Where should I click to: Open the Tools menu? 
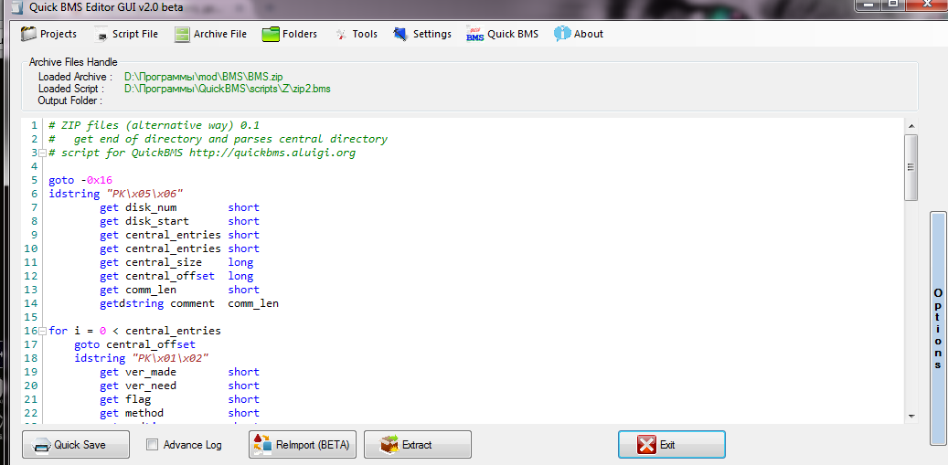[x=357, y=34]
